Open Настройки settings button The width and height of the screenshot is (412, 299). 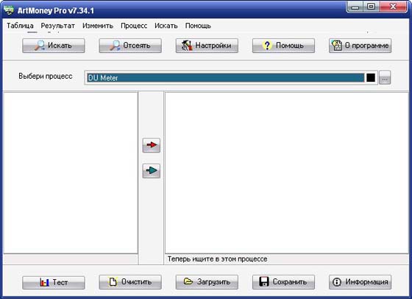pos(207,46)
